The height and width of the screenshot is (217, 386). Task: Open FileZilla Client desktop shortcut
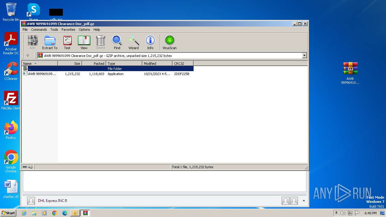point(11,101)
